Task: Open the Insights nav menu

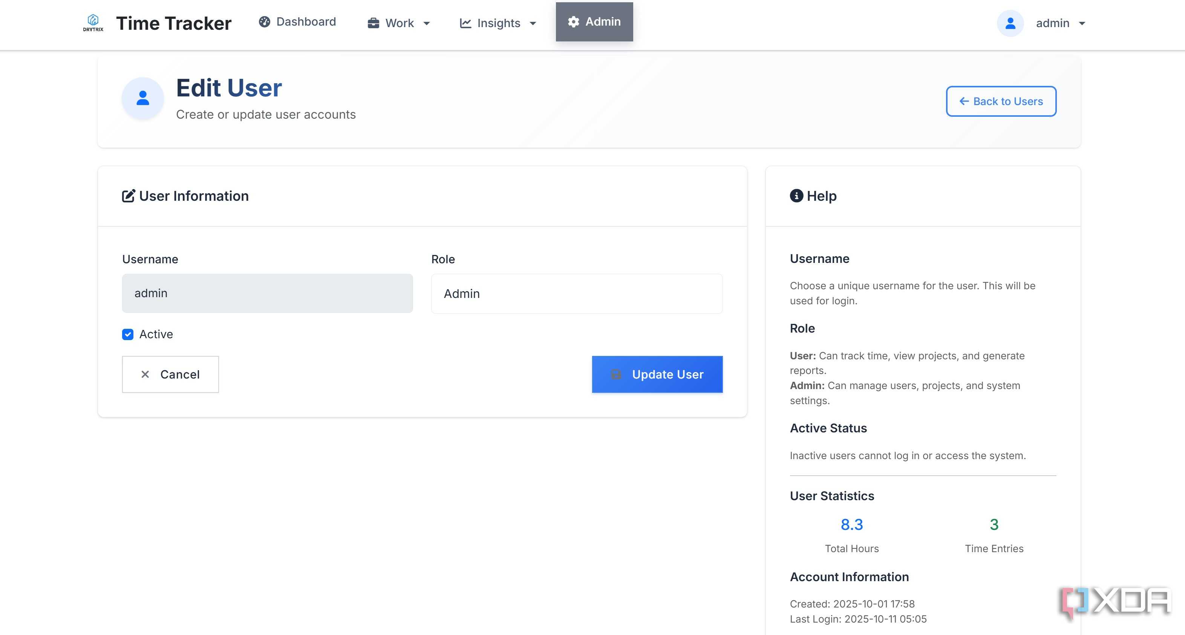Action: click(498, 23)
